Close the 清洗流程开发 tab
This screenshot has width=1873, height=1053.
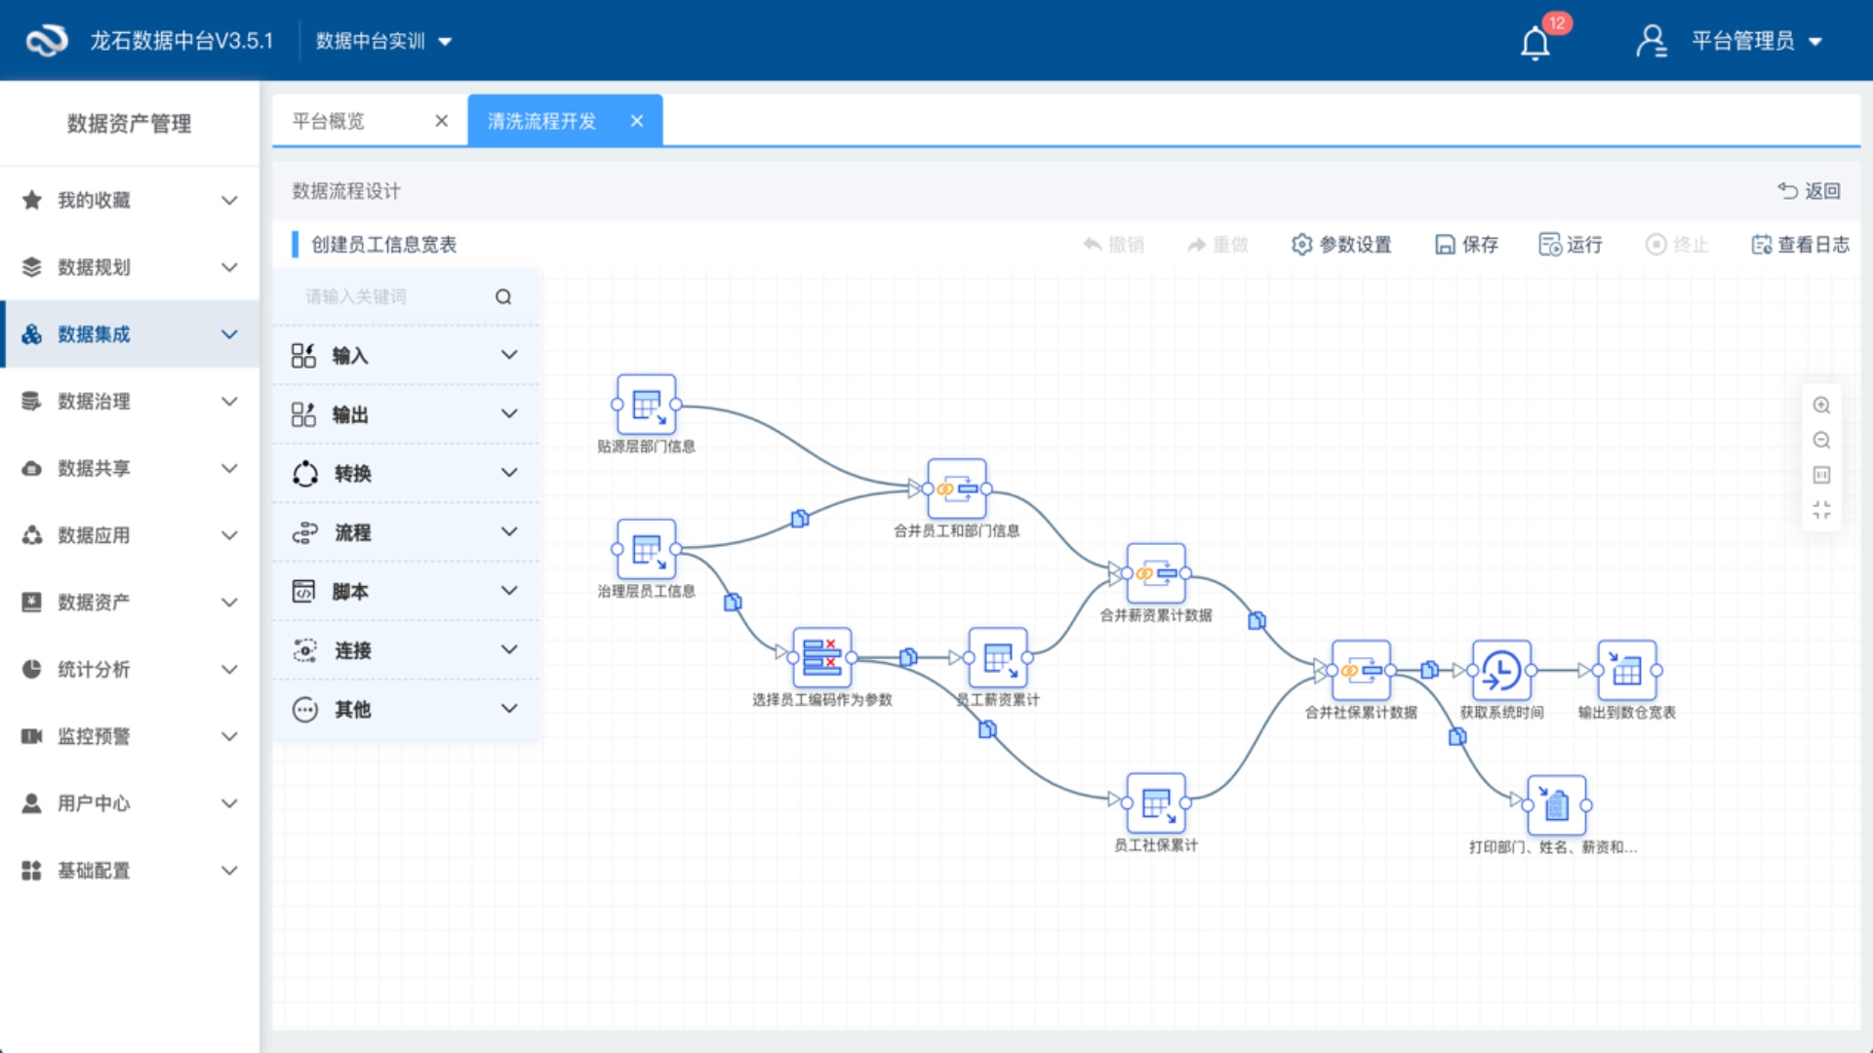(637, 121)
